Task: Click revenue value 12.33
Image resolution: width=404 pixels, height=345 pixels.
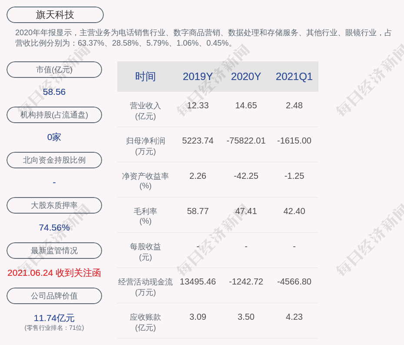Action: tap(198, 106)
